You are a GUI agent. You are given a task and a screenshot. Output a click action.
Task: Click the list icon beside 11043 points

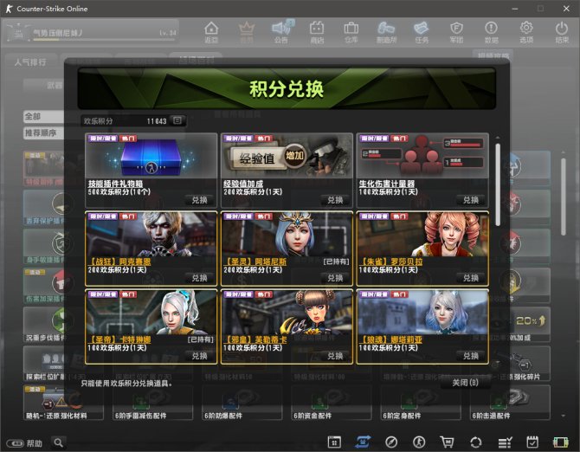177,120
